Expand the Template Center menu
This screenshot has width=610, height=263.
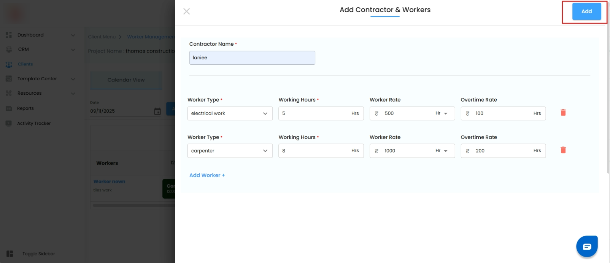click(x=73, y=79)
